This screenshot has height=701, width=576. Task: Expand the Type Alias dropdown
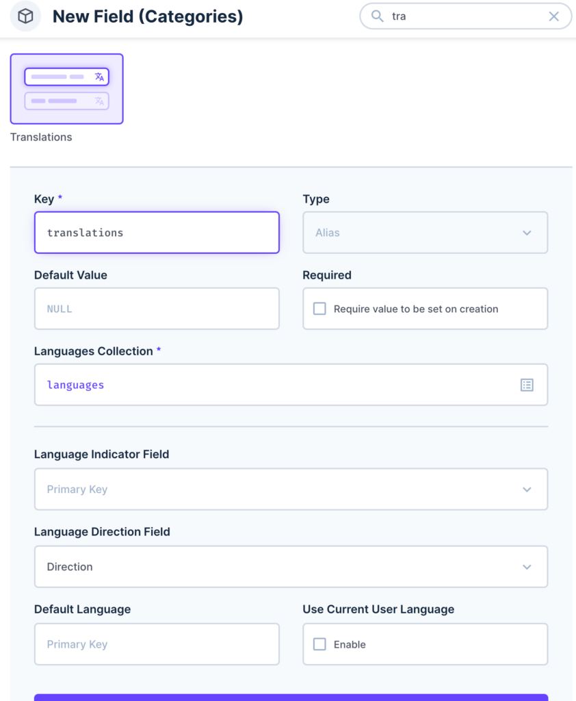pos(425,233)
